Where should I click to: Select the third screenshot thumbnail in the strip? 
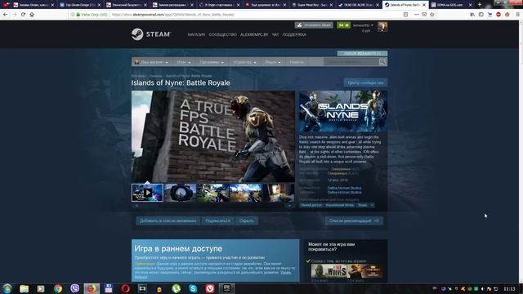212,193
